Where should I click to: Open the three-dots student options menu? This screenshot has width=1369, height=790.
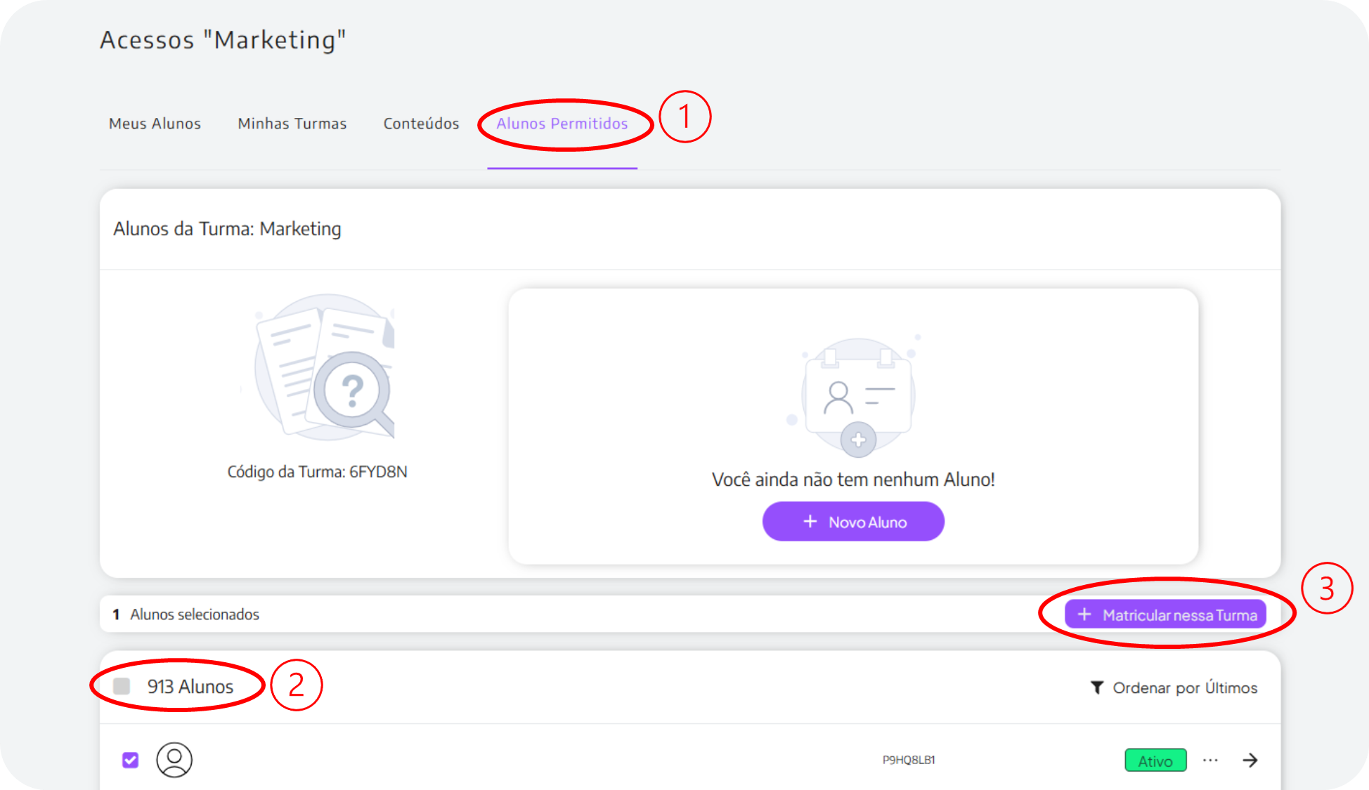pyautogui.click(x=1210, y=761)
